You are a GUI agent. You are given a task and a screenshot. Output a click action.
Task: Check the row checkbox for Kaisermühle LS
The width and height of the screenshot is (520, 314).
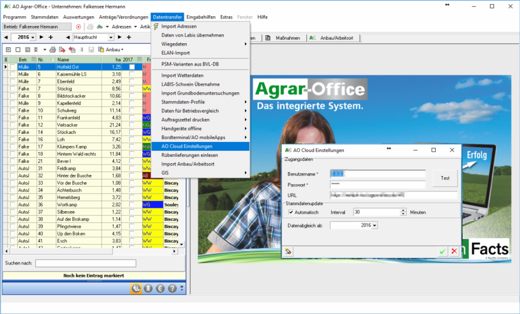(x=13, y=74)
